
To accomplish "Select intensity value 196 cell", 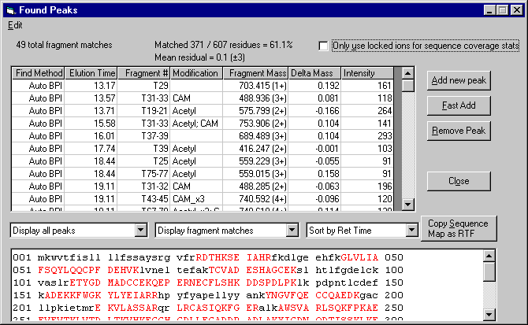I will (x=367, y=187).
